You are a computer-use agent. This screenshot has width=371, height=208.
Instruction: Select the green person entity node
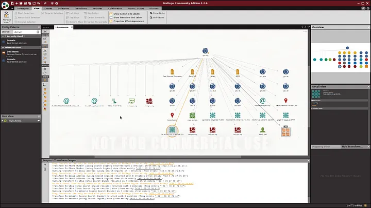[262, 130]
